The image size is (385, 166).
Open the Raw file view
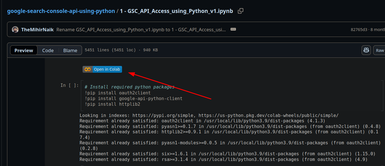380,50
